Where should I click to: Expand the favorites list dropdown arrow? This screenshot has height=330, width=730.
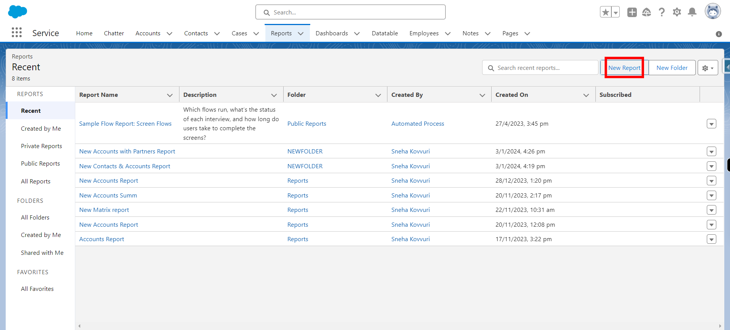coord(616,12)
